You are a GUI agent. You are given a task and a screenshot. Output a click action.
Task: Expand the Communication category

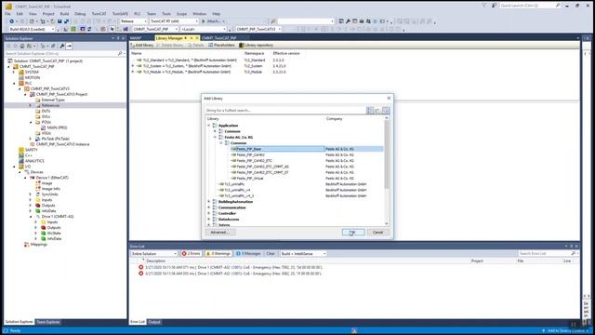[208, 208]
